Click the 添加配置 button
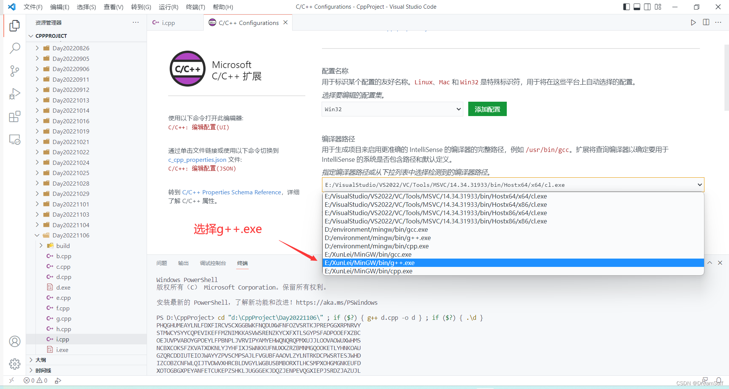Screen dimensions: 729x389 [x=487, y=109]
